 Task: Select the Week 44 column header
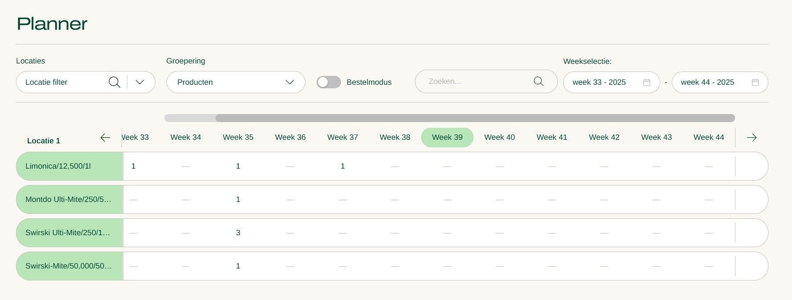(709, 138)
